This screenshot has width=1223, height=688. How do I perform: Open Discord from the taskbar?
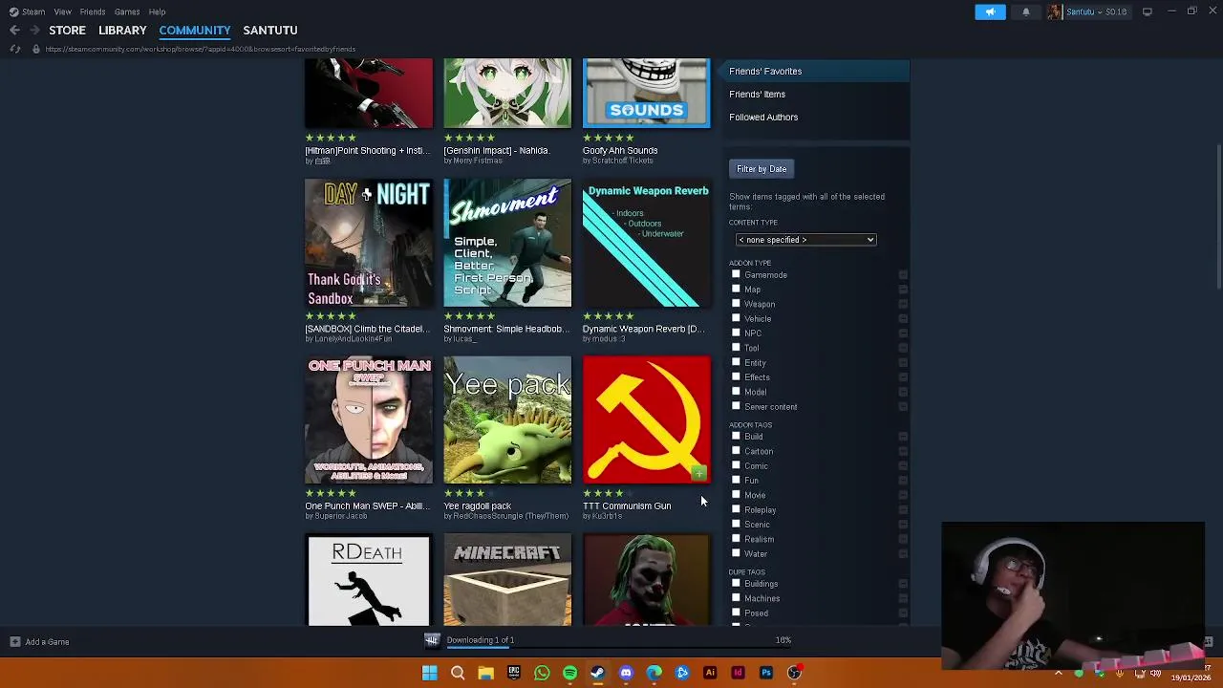tap(626, 673)
